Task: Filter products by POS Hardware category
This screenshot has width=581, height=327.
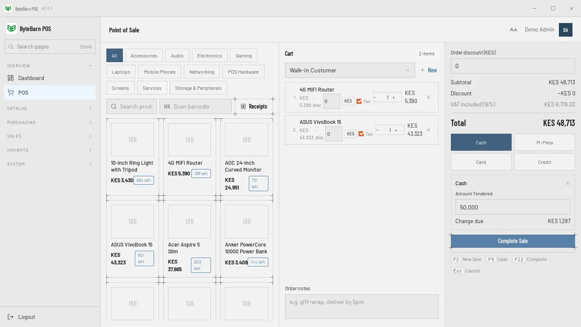Action: click(x=243, y=72)
